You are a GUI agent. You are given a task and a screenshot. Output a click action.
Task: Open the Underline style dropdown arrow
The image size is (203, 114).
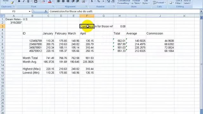pos(31,1)
